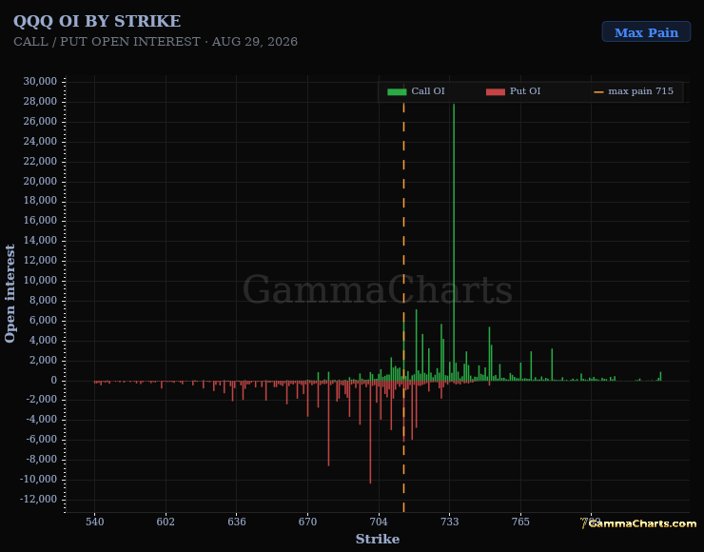This screenshot has height=552, width=704.
Task: Click the 765 strike axis label
Action: pyautogui.click(x=520, y=522)
